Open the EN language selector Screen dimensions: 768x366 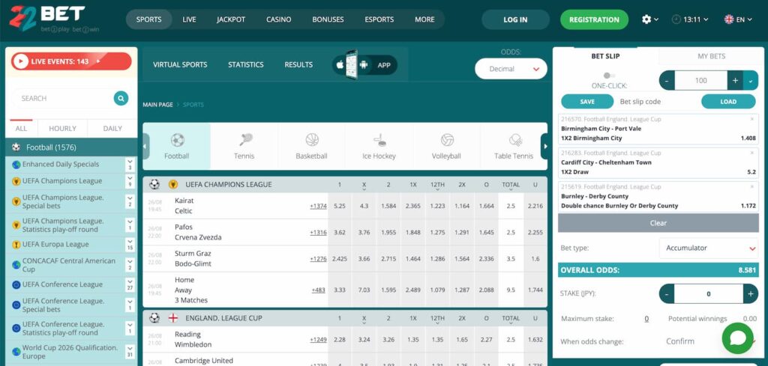point(739,19)
